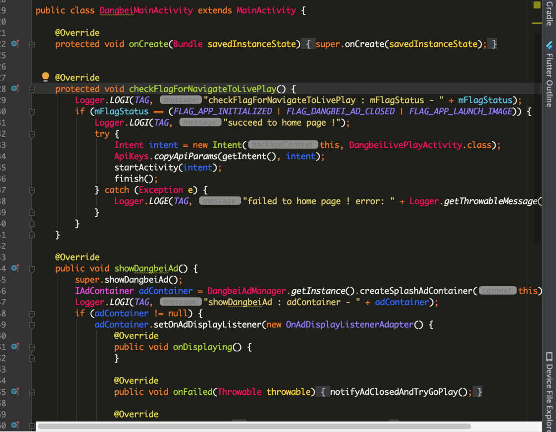Click override gutter icon beside onDisplaying method
Viewport: 556px width, 432px height.
[x=15, y=346]
